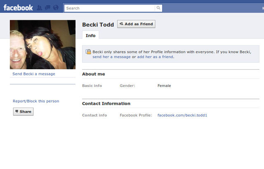Open the facebook.com/becki.todd1 profile link

pos(182,115)
